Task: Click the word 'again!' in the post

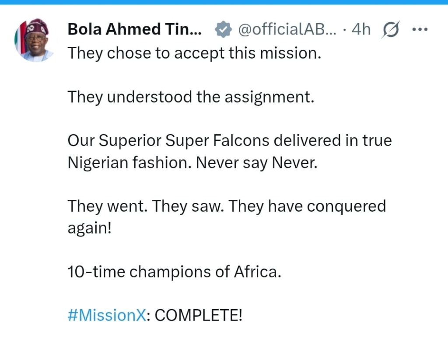Action: tap(89, 228)
